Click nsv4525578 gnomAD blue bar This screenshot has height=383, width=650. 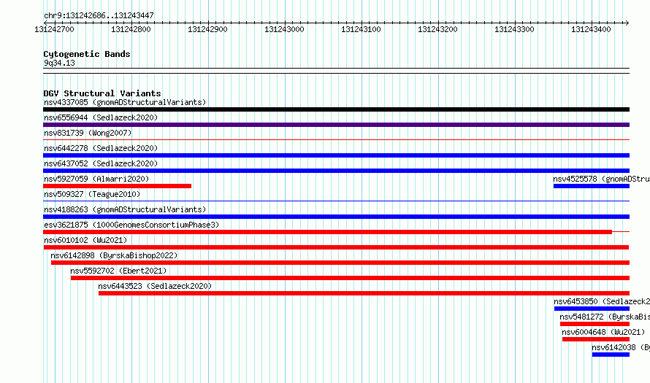592,186
